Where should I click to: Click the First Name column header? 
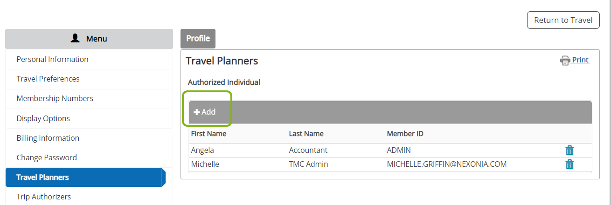pos(209,134)
